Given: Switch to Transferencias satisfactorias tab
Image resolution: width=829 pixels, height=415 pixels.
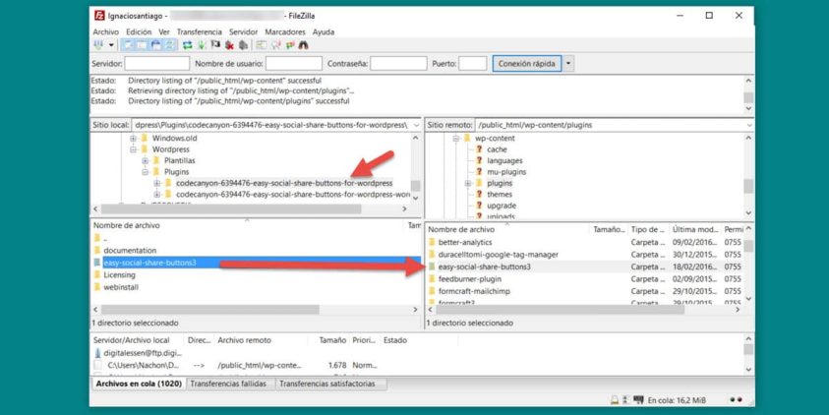Looking at the screenshot, I should coord(327,384).
